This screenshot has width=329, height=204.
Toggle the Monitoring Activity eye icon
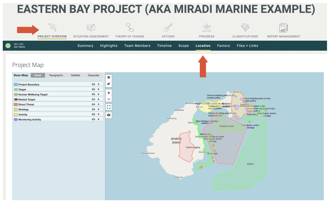[94, 119]
